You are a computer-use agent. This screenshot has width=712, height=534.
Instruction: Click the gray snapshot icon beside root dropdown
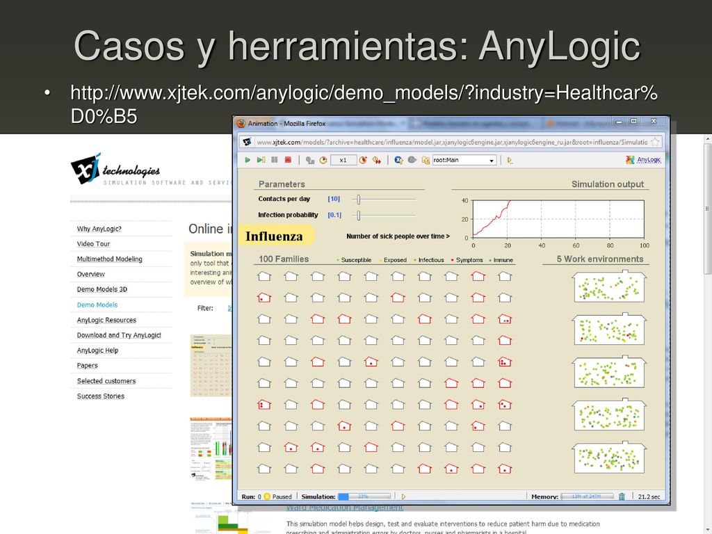tap(412, 160)
